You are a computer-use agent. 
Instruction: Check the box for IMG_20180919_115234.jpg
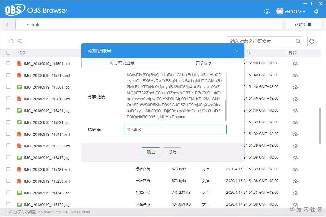click(x=8, y=122)
